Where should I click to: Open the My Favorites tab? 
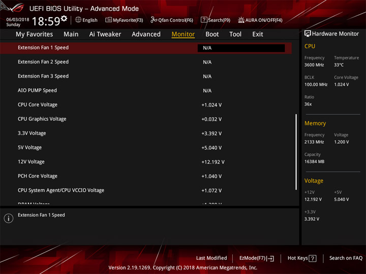[35, 35]
